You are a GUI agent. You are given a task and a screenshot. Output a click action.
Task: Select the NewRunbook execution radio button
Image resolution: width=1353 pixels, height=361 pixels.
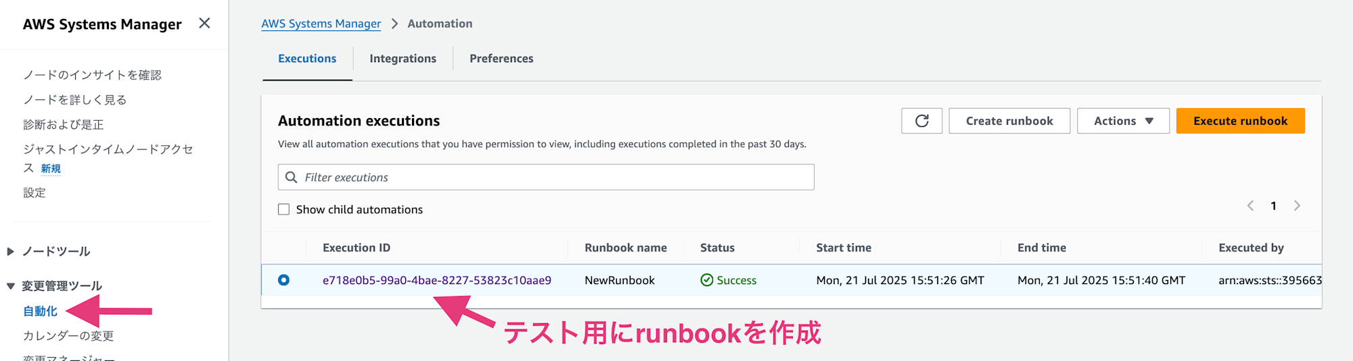(284, 280)
